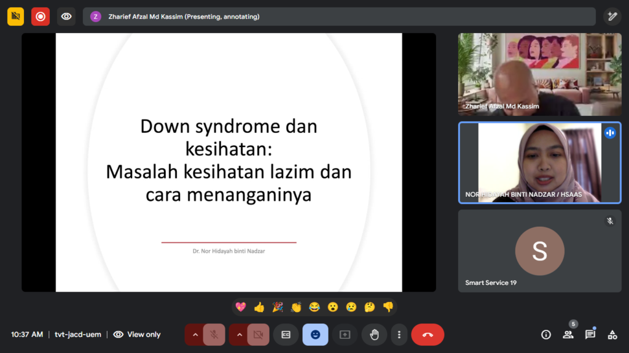Image resolution: width=629 pixels, height=353 pixels.
Task: Toggle the muted microphone button
Action: [x=214, y=335]
